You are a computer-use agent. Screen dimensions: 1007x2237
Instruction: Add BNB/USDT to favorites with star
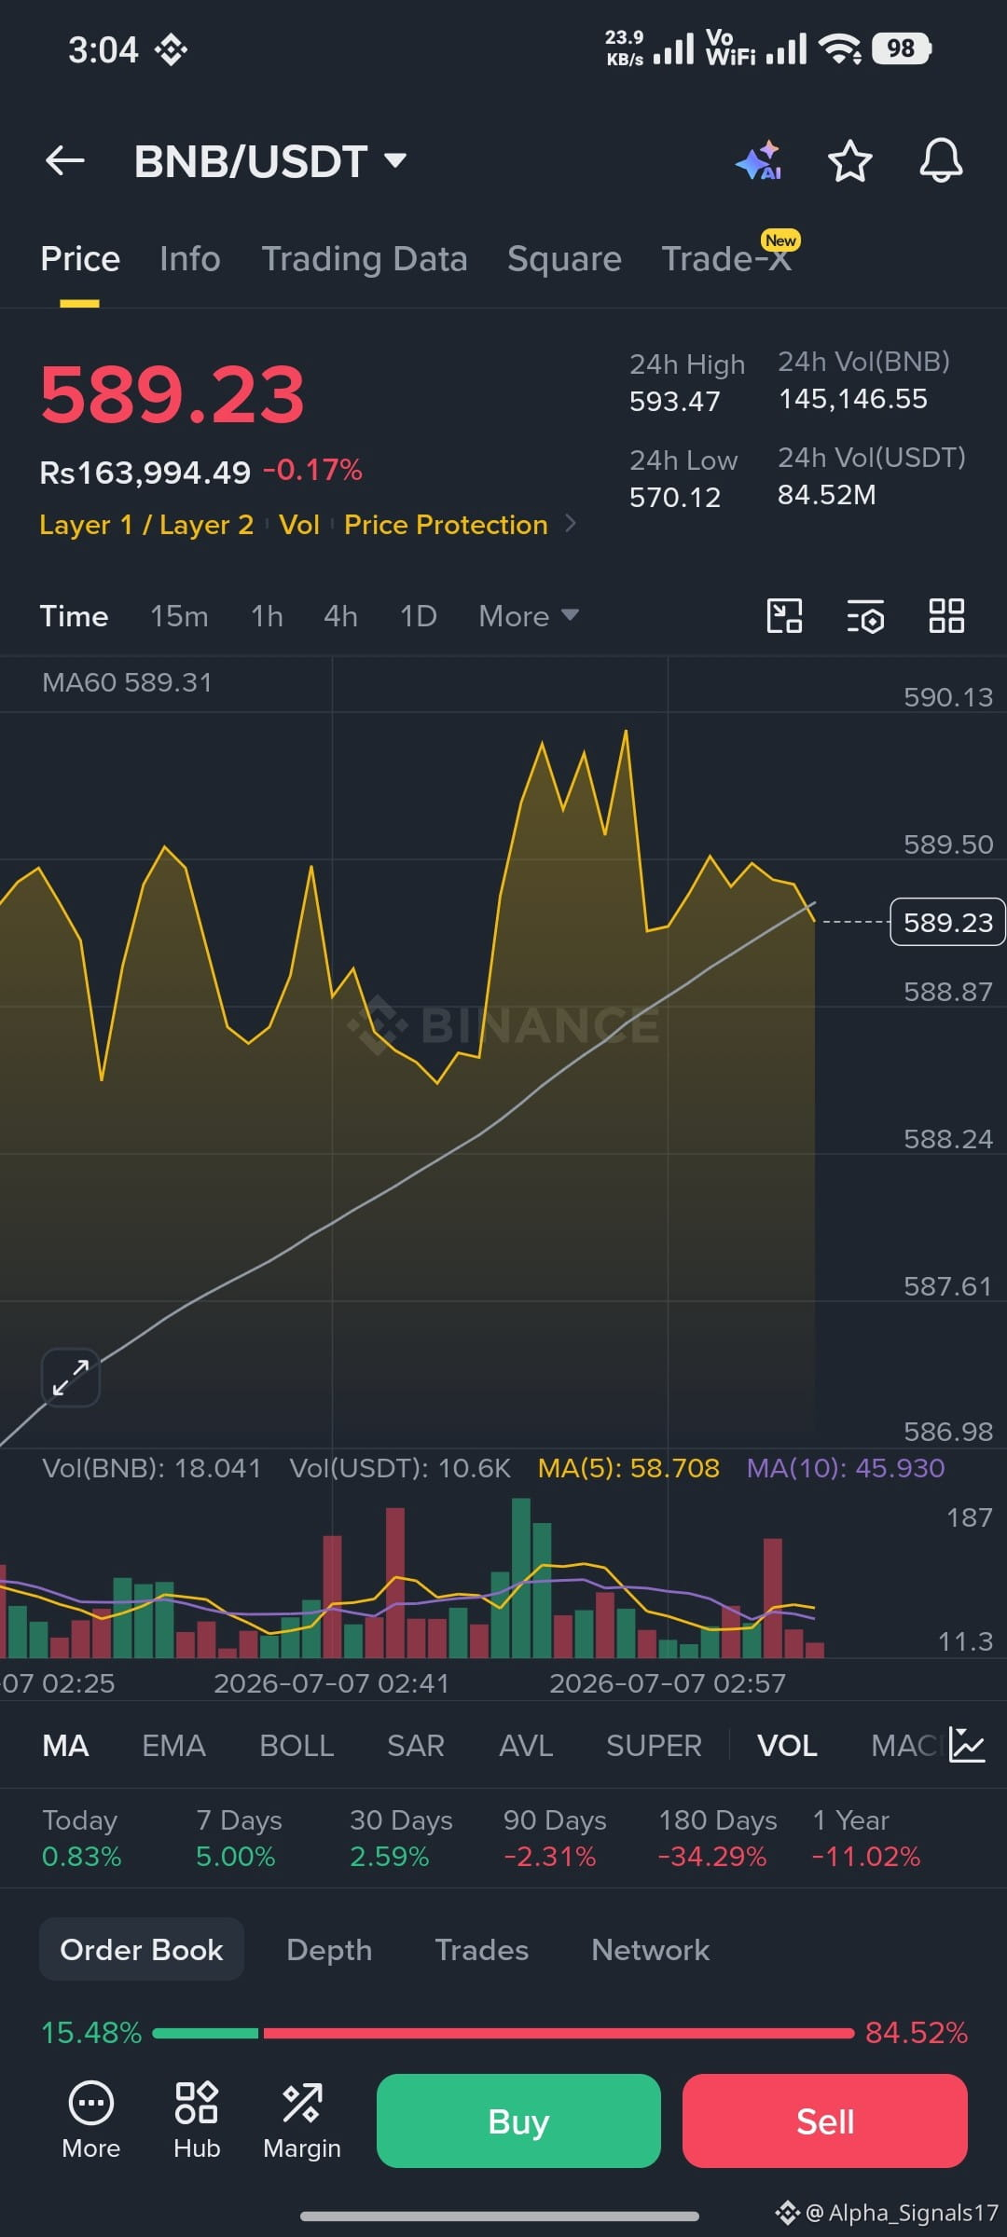(x=850, y=160)
